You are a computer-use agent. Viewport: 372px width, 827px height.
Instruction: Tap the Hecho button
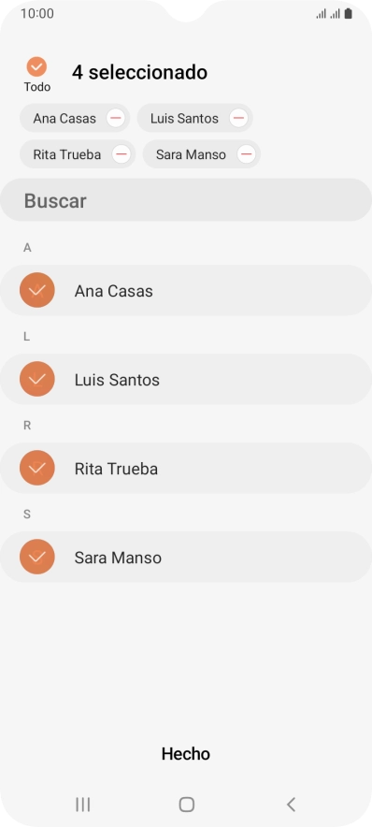pos(185,754)
